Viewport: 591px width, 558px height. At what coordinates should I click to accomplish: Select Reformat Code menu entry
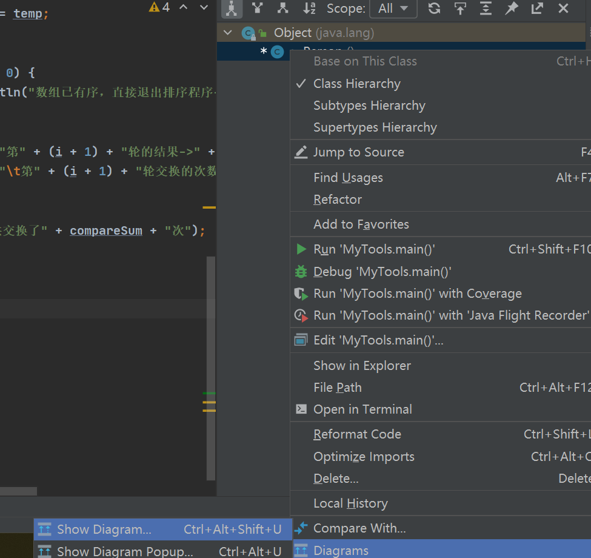(x=441, y=434)
